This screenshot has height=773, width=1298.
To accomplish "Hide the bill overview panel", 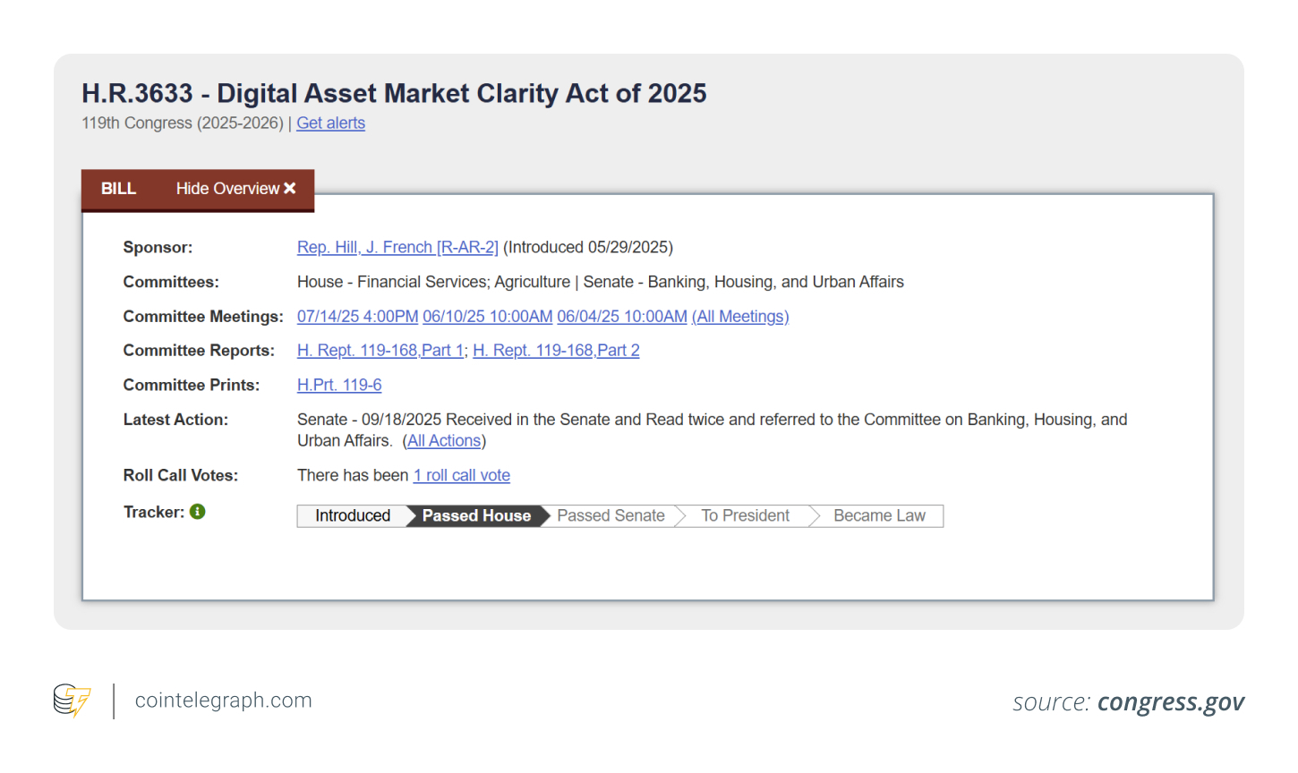I will pyautogui.click(x=235, y=189).
